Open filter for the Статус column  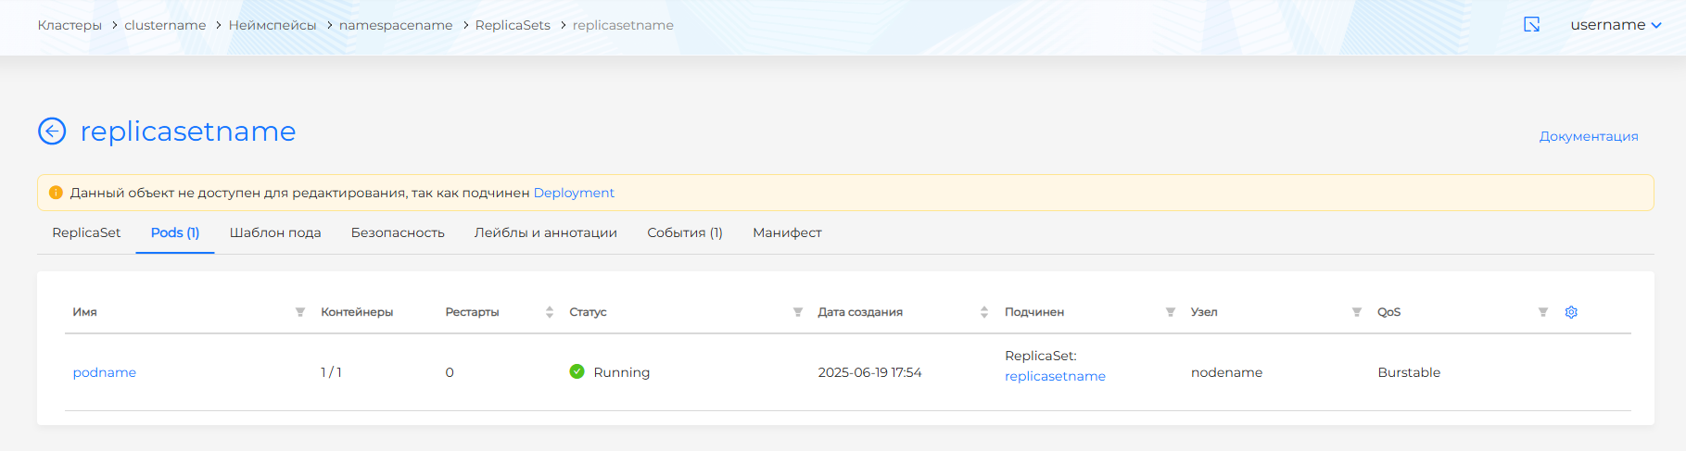coord(797,312)
